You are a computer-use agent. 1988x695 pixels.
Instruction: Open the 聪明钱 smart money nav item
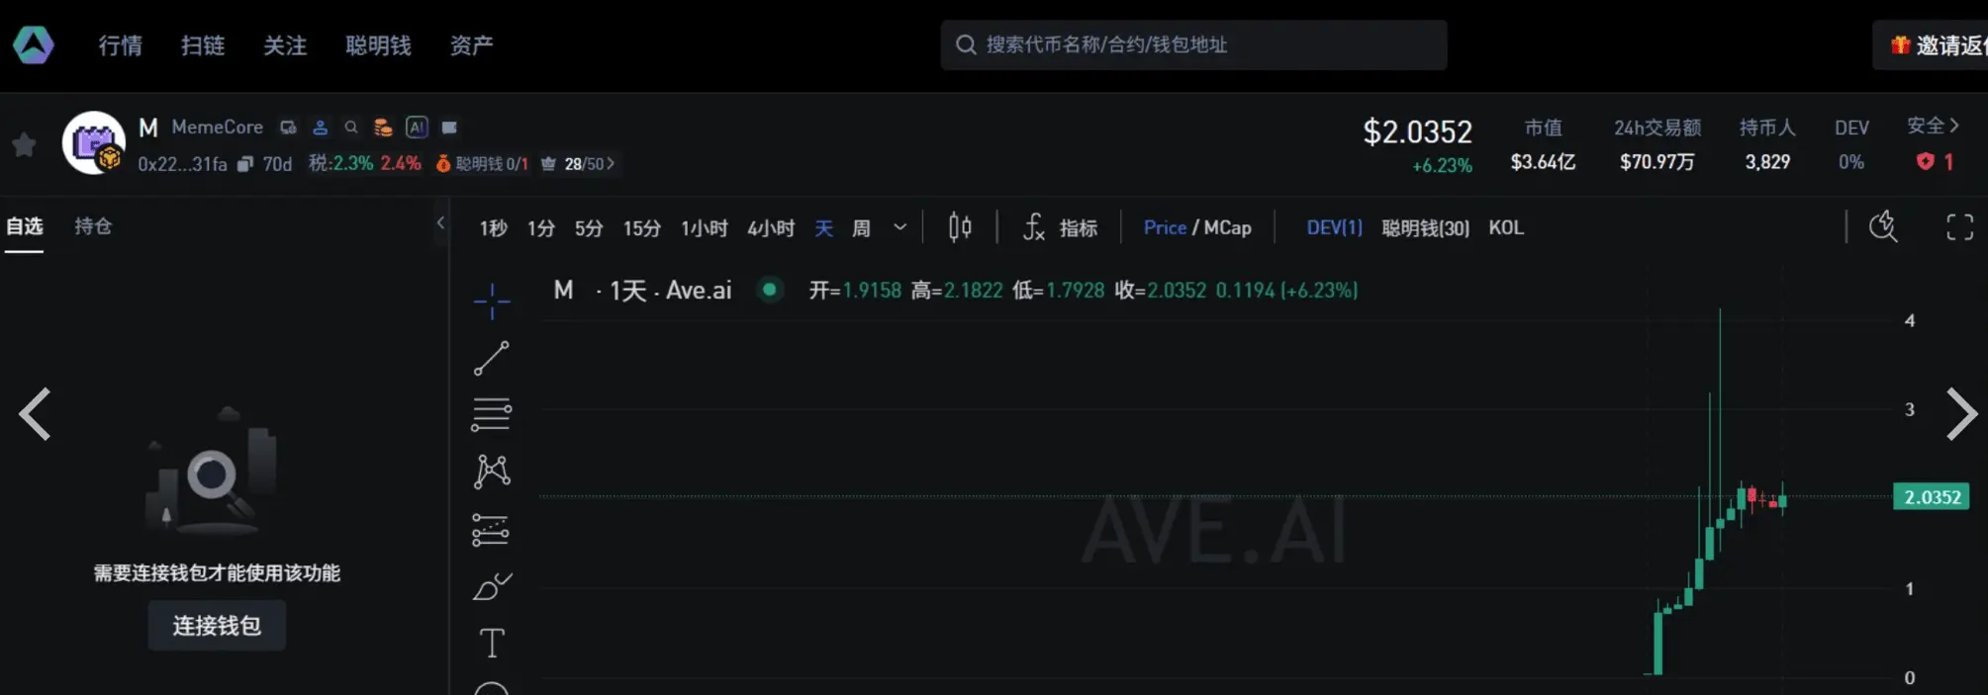[378, 45]
